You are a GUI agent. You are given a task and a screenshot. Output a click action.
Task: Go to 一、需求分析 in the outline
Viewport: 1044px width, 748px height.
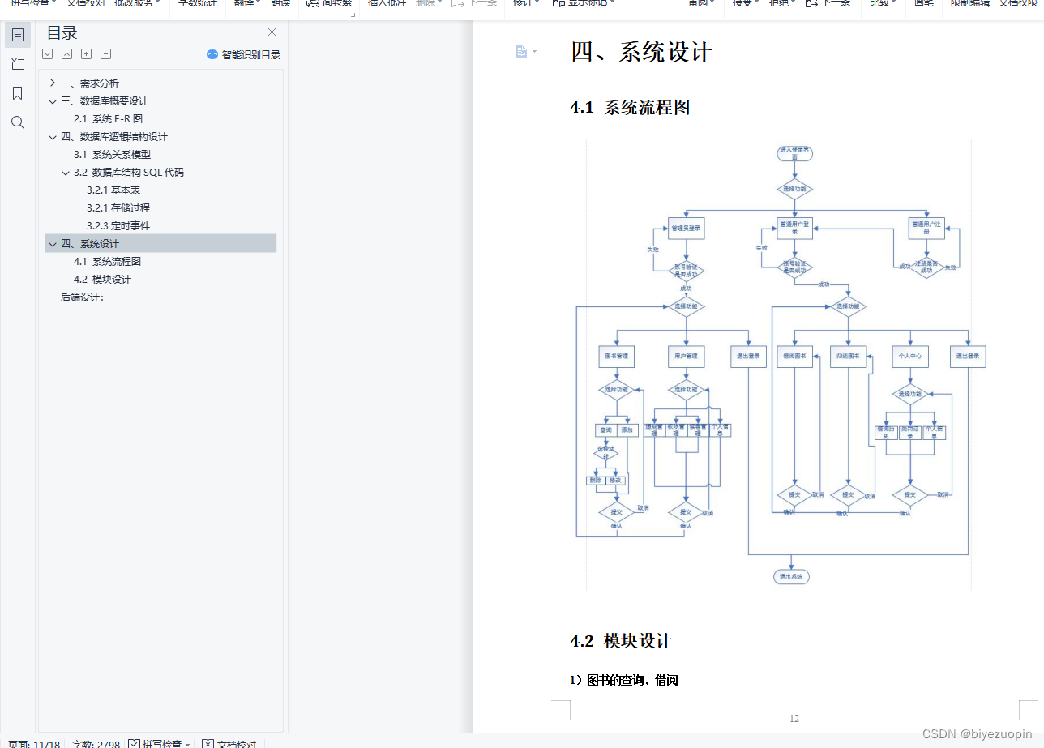pyautogui.click(x=90, y=83)
